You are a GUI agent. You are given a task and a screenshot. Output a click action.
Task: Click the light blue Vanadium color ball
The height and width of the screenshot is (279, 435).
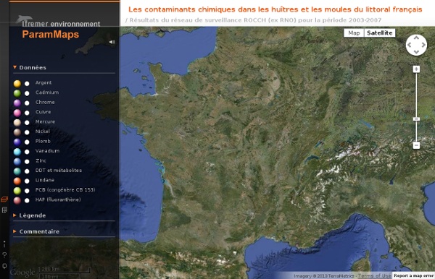tap(17, 152)
